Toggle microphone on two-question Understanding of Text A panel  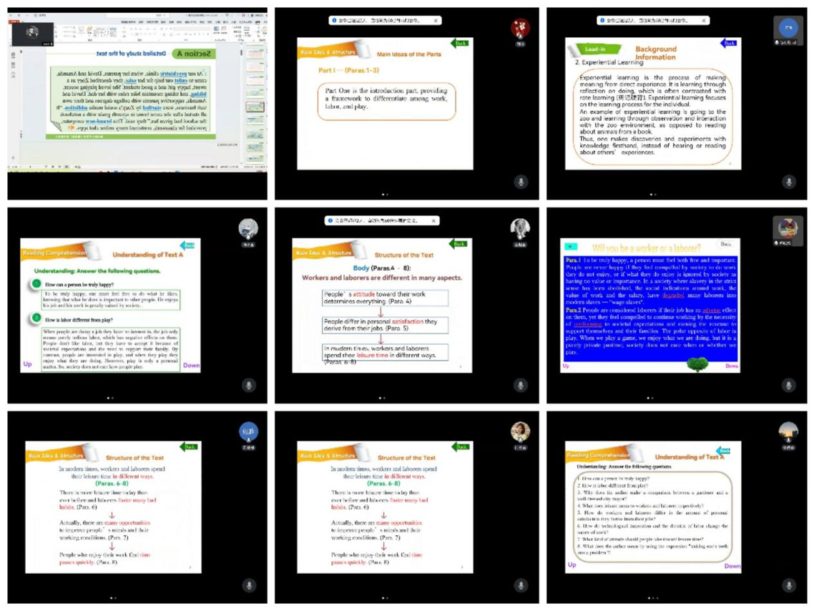(249, 385)
